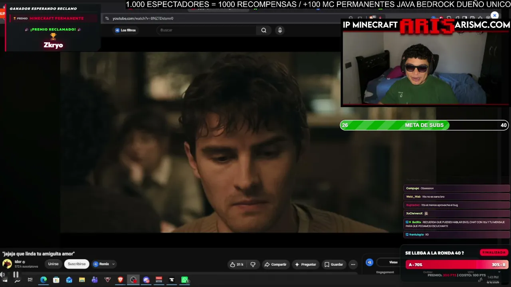The width and height of the screenshot is (511, 287).
Task: Click the blue IQ badge beside Vistas
Action: (x=370, y=262)
